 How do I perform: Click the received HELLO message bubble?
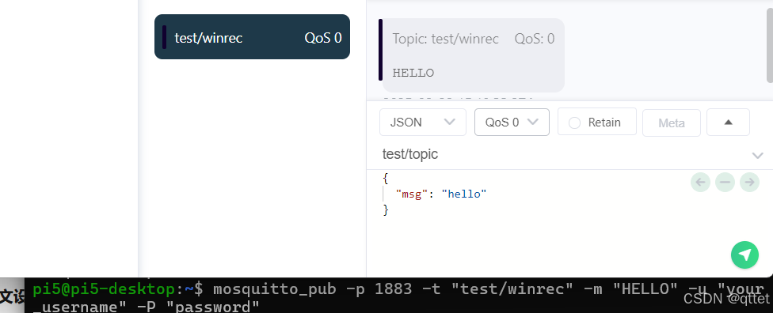(474, 55)
